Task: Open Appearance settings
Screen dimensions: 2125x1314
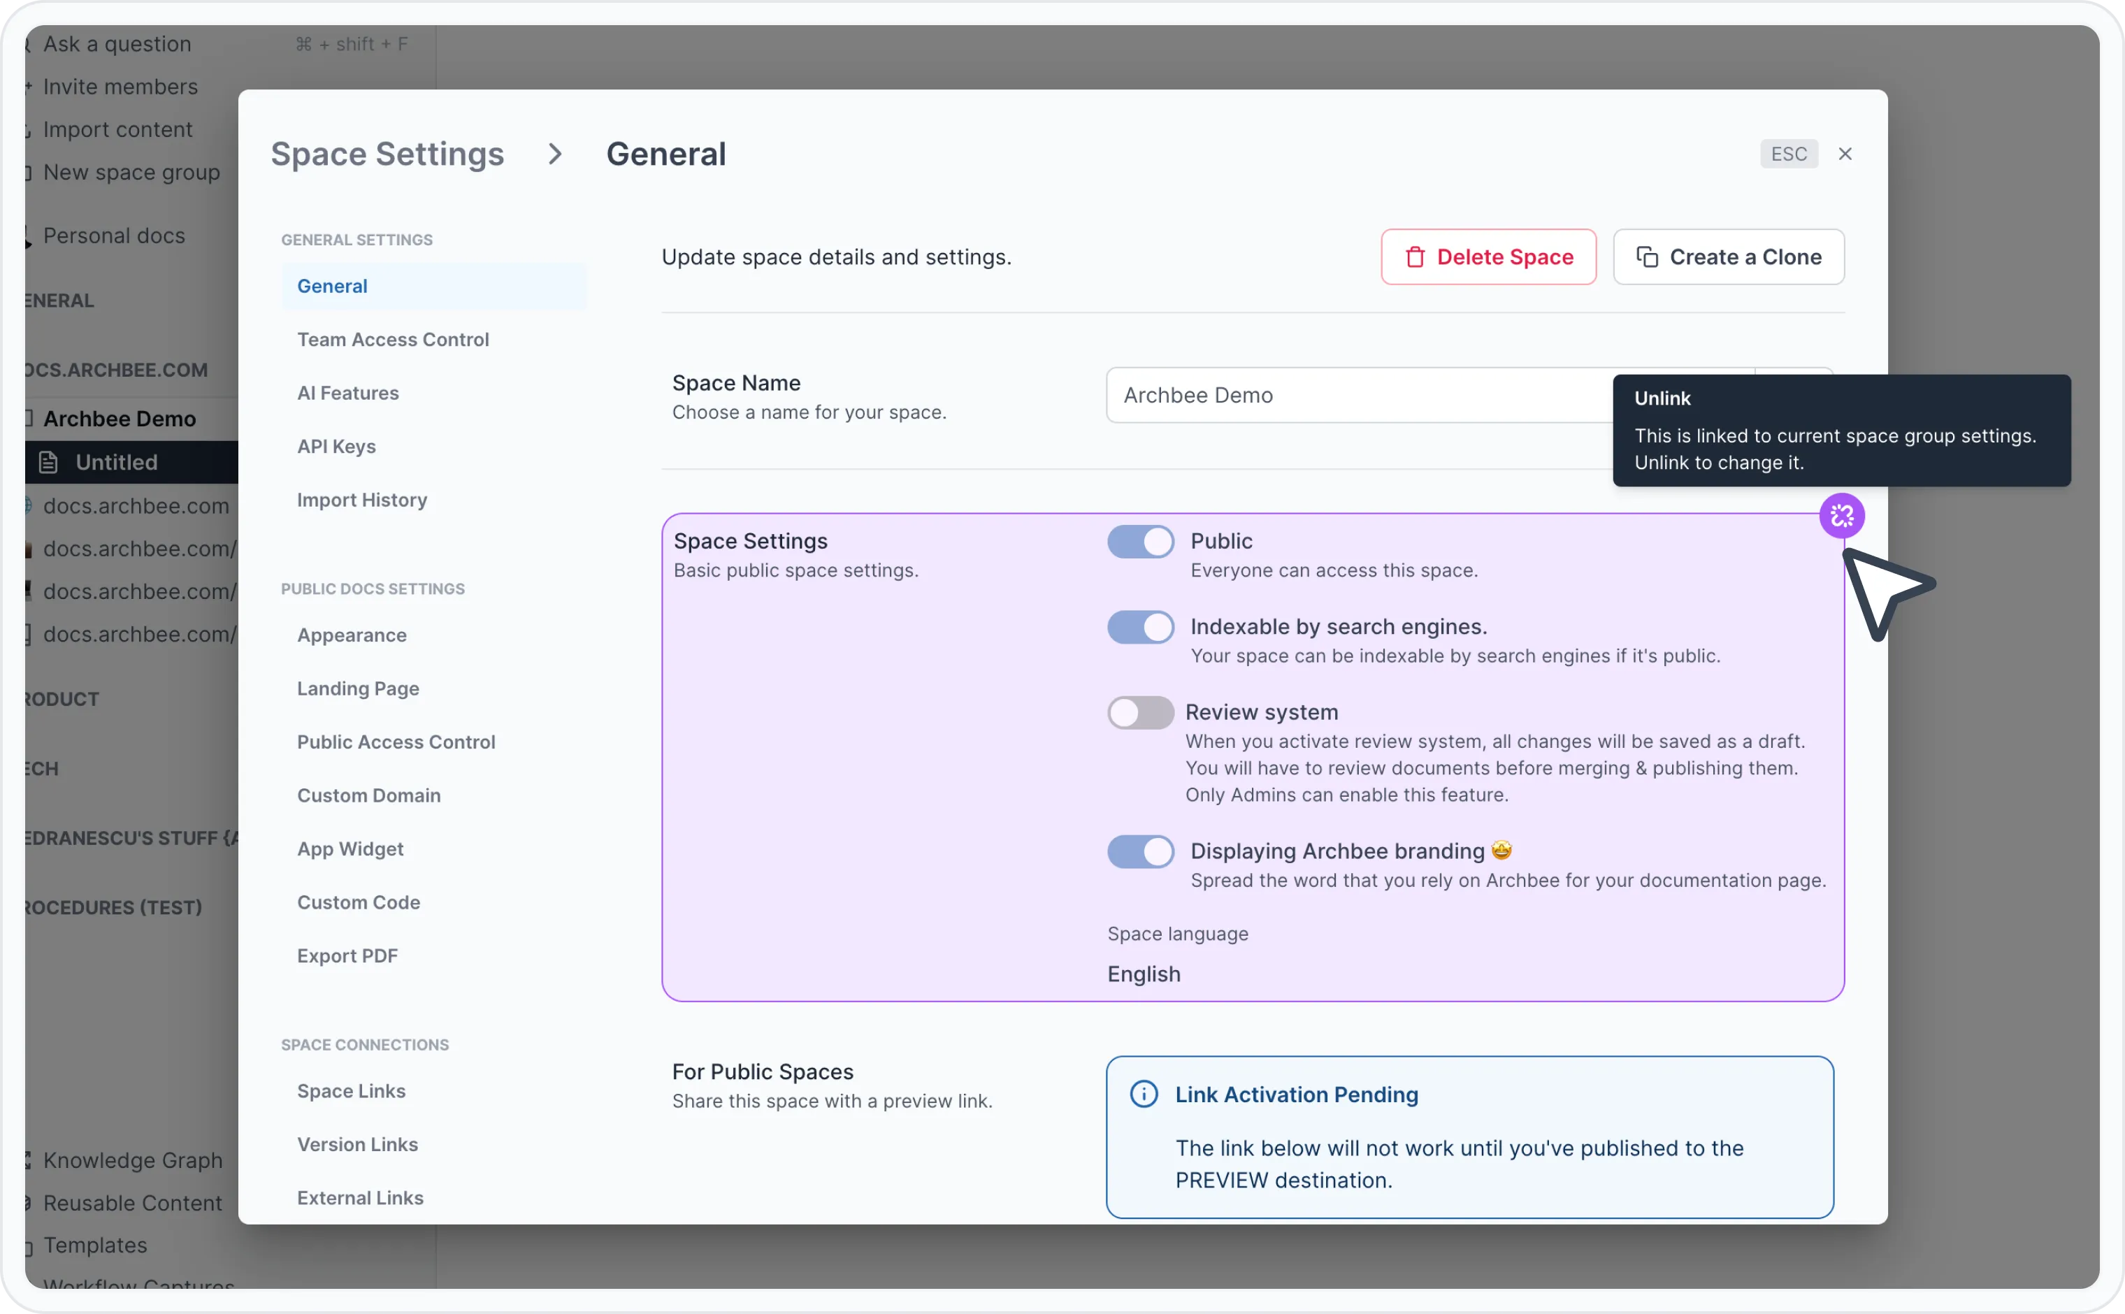Action: pyautogui.click(x=351, y=635)
